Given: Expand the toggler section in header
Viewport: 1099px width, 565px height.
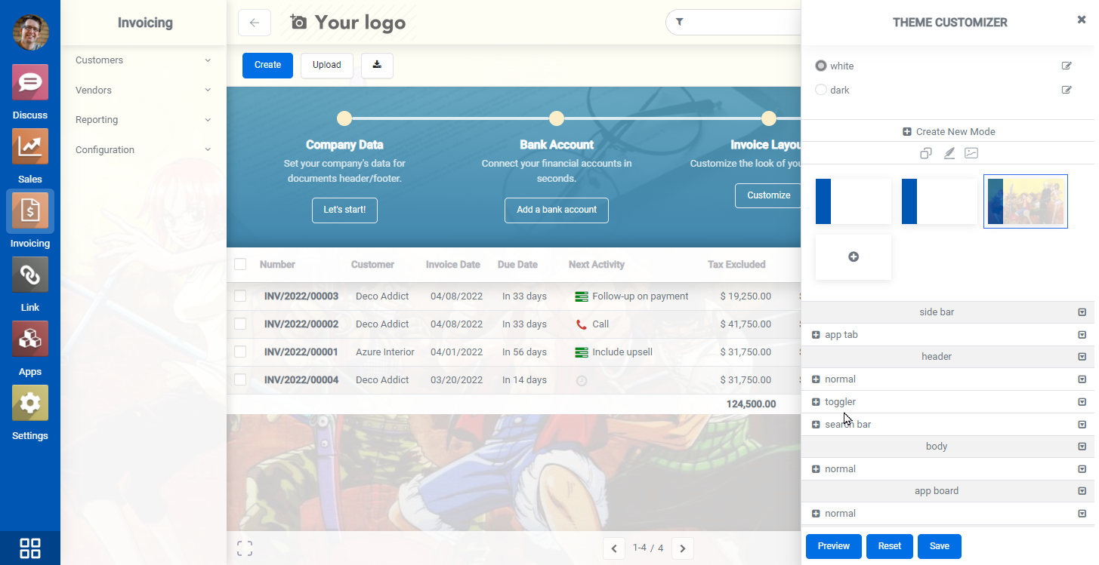Looking at the screenshot, I should click(816, 402).
